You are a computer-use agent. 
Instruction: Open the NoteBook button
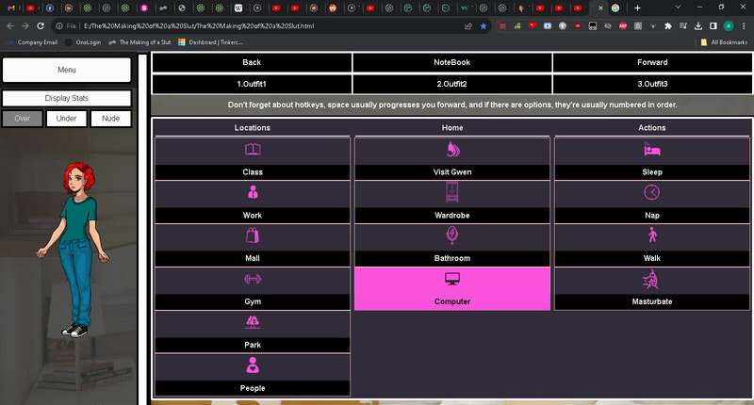452,62
